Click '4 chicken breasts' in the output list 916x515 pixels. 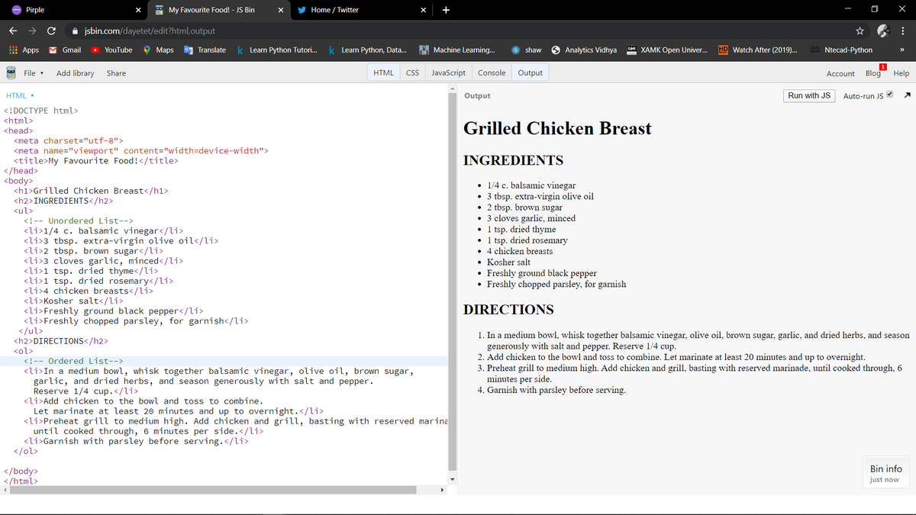[x=520, y=251]
